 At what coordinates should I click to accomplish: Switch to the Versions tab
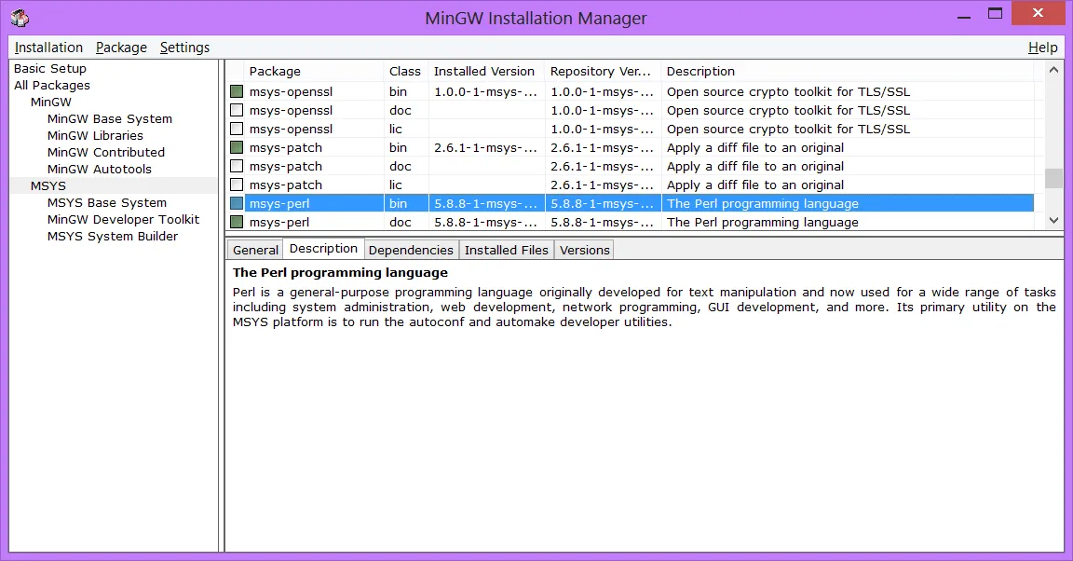tap(584, 250)
